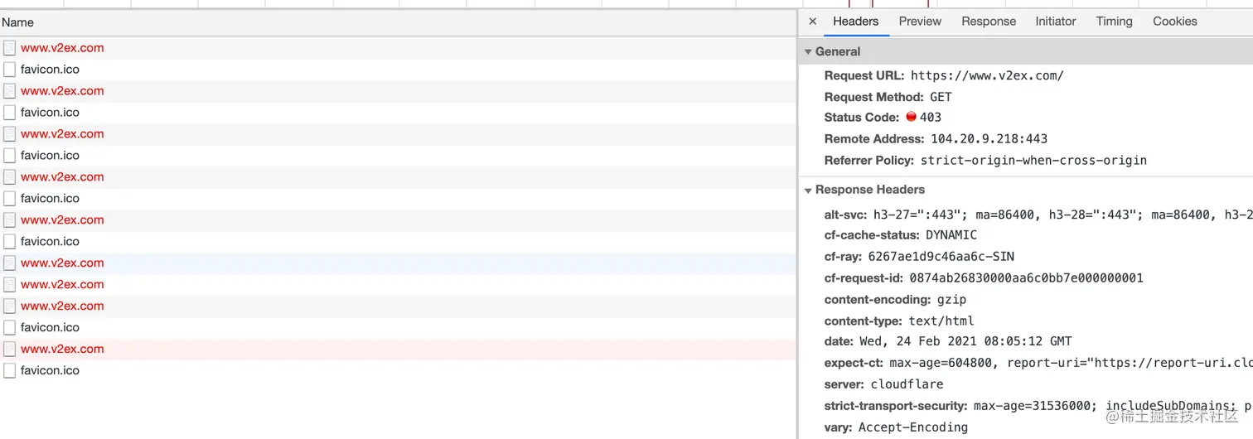Click the blue-highlighted www.v2ex.com row
This screenshot has height=439, width=1253.
pos(62,263)
